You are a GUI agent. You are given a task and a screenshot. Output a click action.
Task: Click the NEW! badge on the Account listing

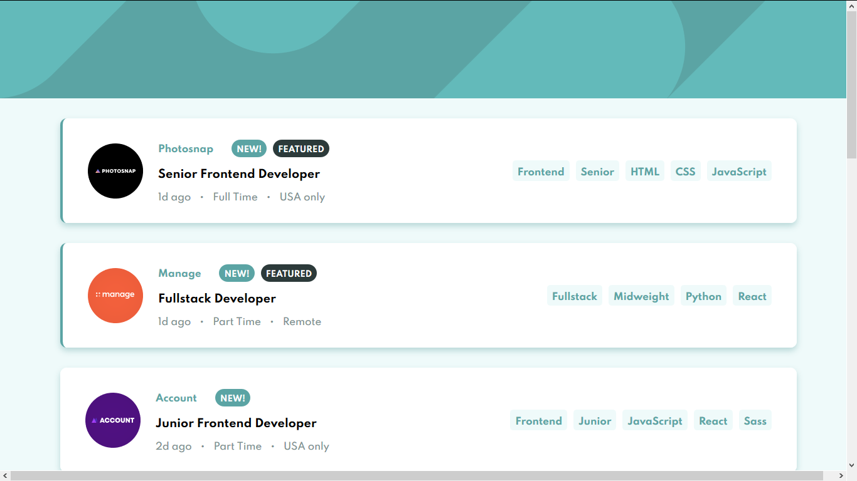pos(233,398)
